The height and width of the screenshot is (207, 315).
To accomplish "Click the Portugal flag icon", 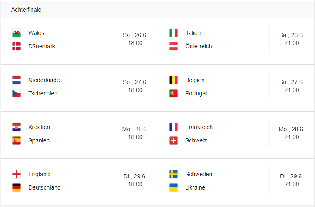I will 174,93.
